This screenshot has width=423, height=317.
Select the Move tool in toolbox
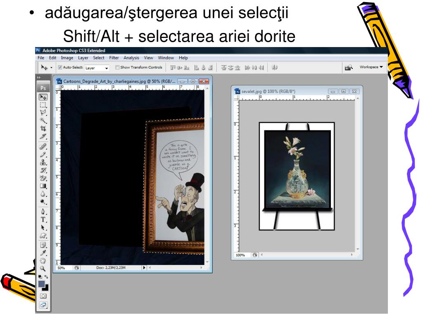[43, 97]
